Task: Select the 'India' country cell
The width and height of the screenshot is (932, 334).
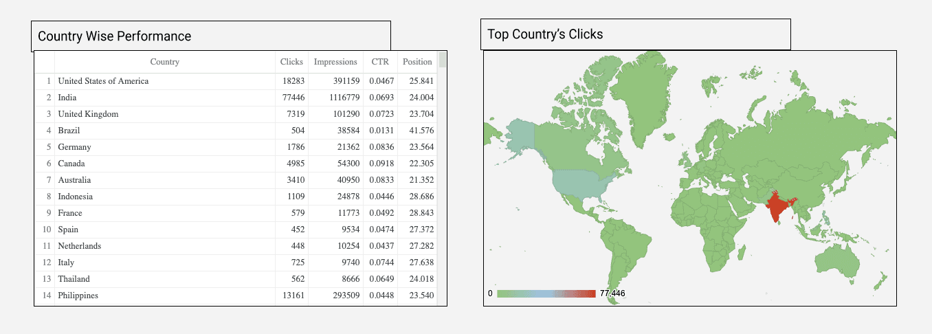Action: (165, 98)
